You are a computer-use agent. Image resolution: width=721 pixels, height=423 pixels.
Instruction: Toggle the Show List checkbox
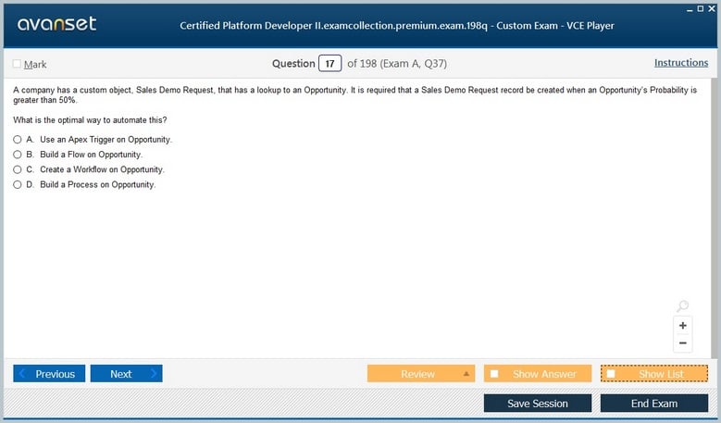(x=611, y=374)
